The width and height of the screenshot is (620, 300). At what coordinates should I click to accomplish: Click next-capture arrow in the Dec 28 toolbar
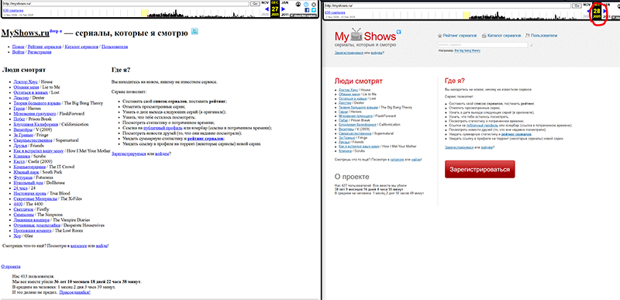pyautogui.click(x=605, y=11)
